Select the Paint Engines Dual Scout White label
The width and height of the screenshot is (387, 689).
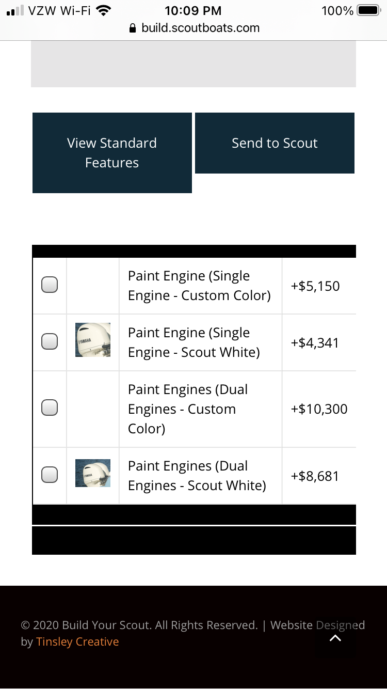click(197, 476)
